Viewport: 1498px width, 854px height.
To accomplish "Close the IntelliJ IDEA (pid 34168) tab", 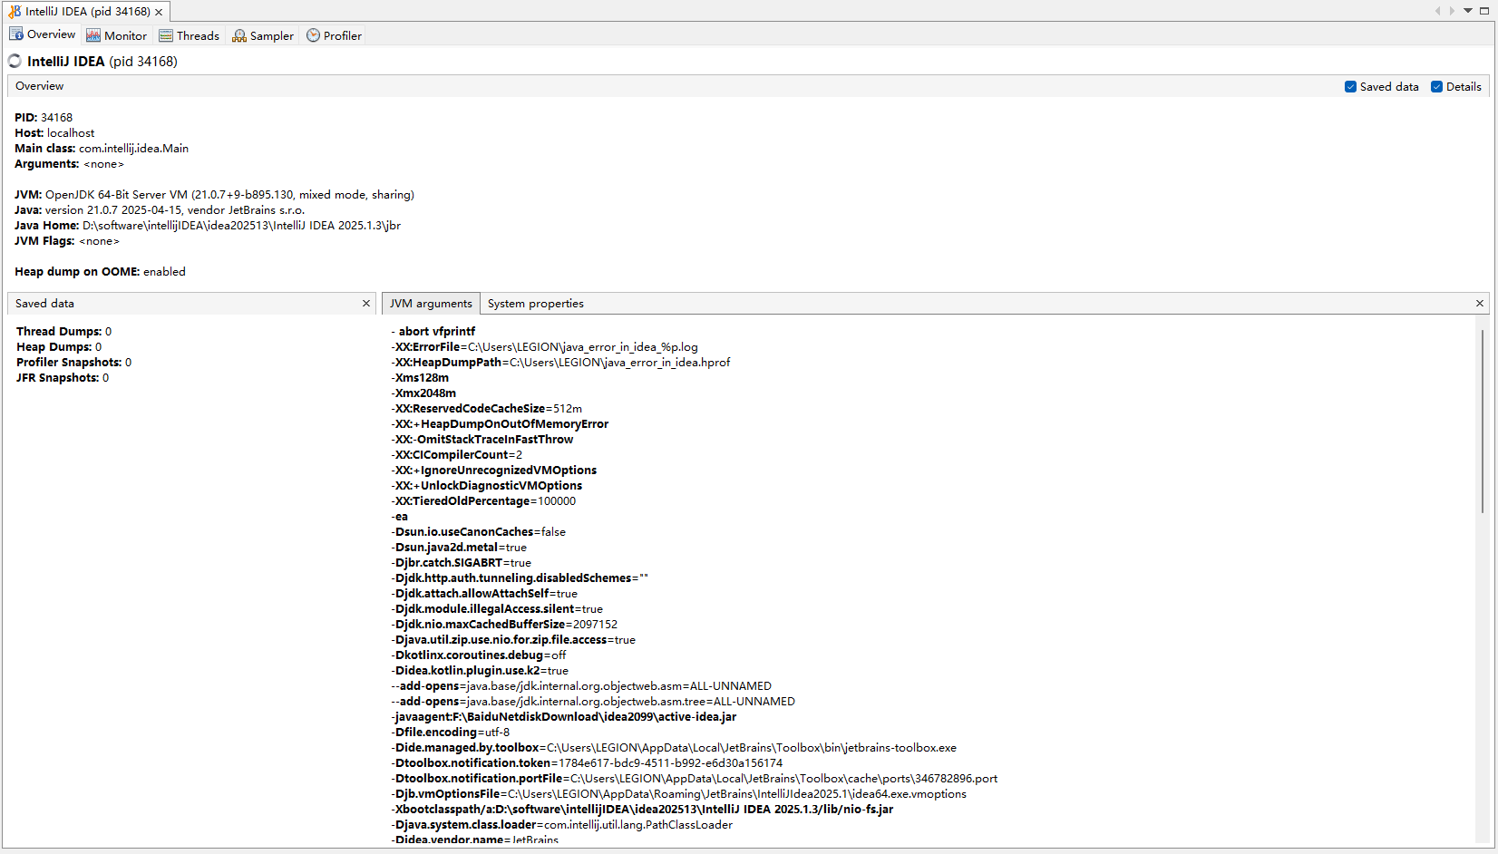I will (x=159, y=12).
